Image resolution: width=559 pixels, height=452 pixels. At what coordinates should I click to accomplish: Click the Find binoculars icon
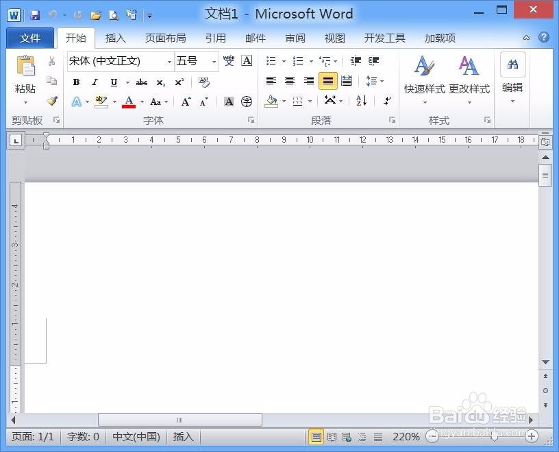[x=512, y=64]
